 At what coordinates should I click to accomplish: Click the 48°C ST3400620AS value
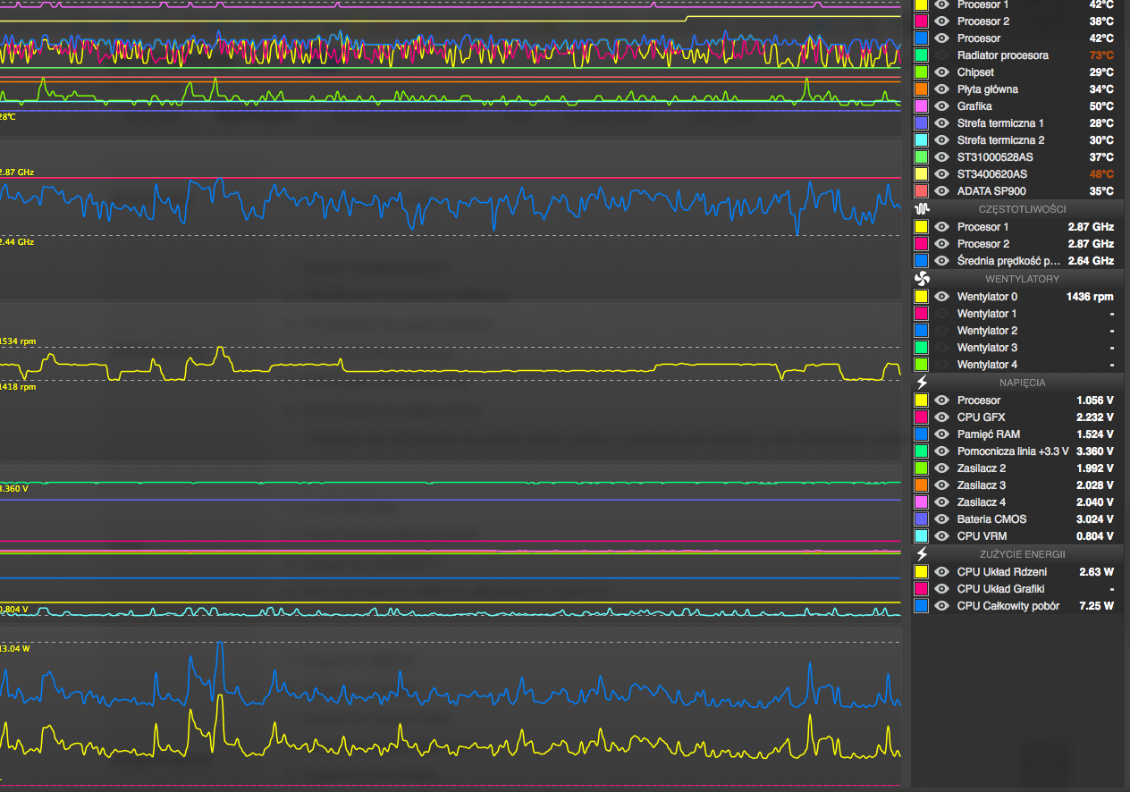point(1101,174)
